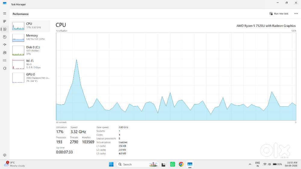The height and width of the screenshot is (169, 301).
Task: Select CPU performance item
Action: point(30,26)
